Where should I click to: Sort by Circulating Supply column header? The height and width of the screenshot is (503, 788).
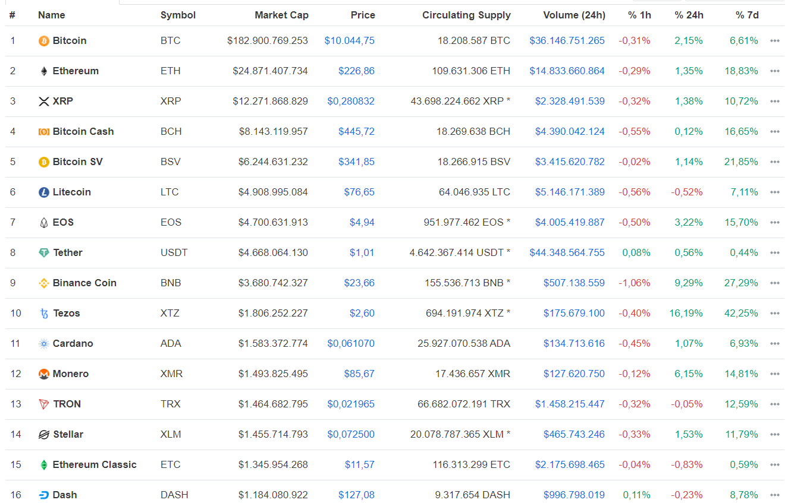(466, 15)
